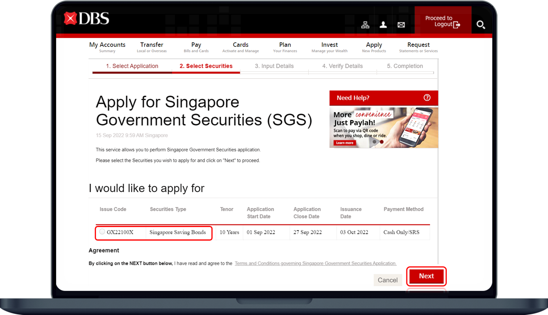This screenshot has width=548, height=315.
Task: Go to the 1. Select Application step
Action: pyautogui.click(x=132, y=66)
